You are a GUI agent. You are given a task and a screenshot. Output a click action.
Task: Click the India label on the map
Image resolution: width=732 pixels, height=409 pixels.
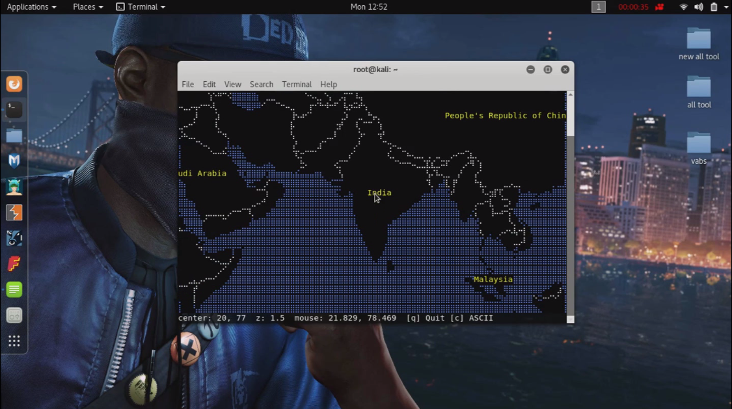click(379, 192)
